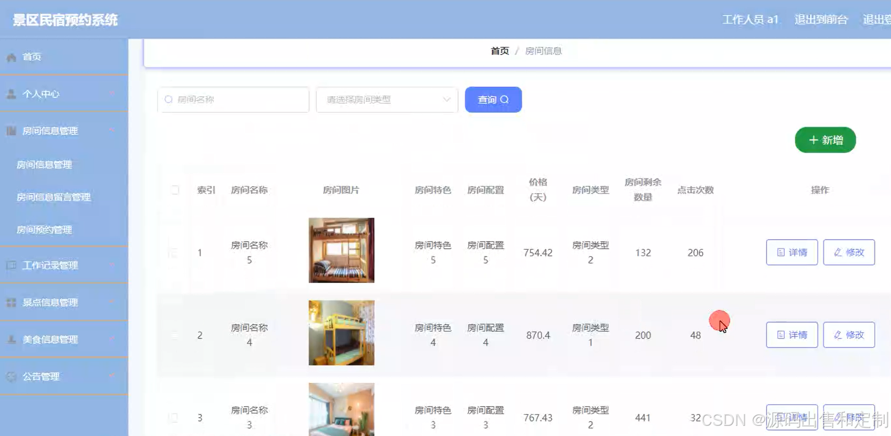Click 修改 for 房间名称4

tap(849, 335)
